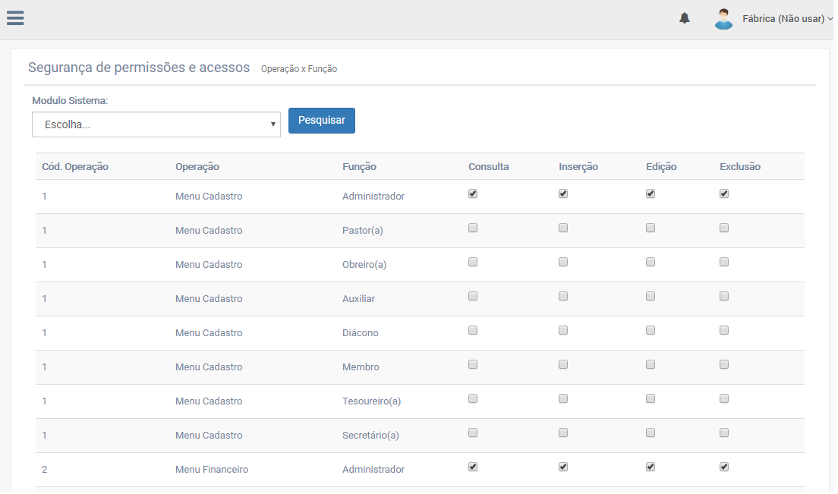Click the Operação x Função subtitle
This screenshot has width=838, height=494.
point(299,69)
